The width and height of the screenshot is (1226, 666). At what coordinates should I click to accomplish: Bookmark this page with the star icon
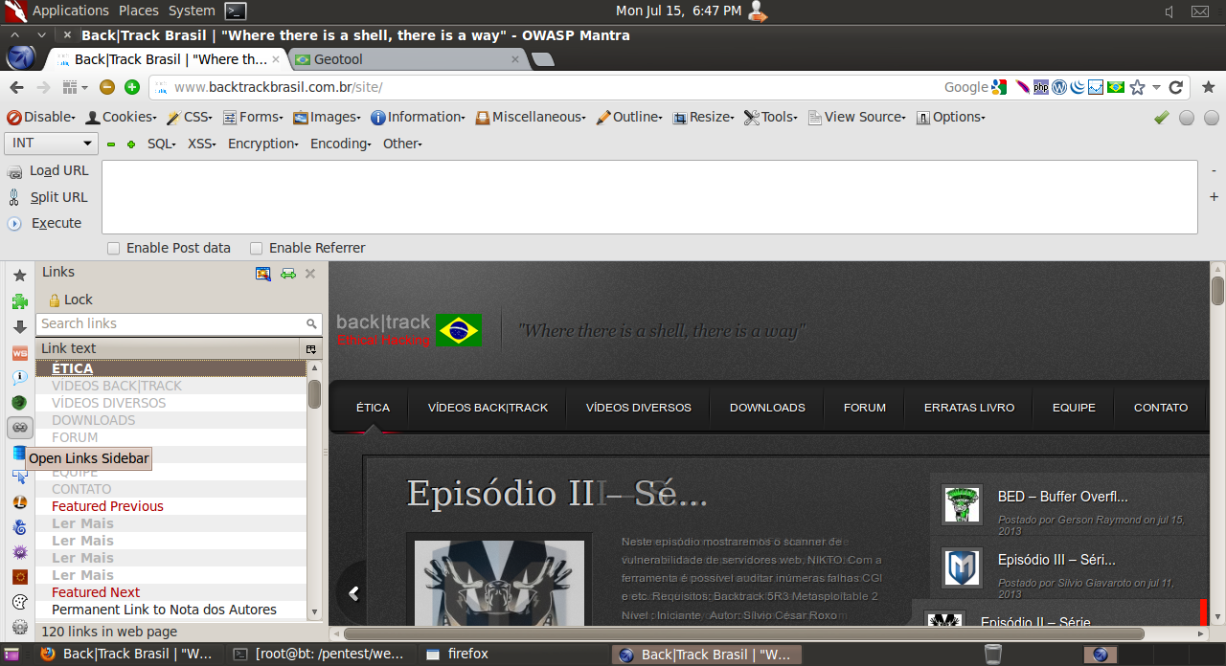[x=1137, y=87]
